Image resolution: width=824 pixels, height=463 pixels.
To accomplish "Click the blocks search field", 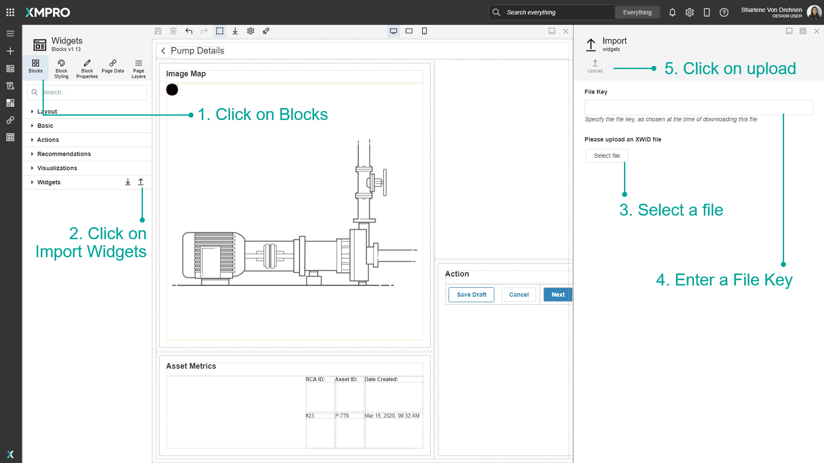I will pyautogui.click(x=87, y=92).
